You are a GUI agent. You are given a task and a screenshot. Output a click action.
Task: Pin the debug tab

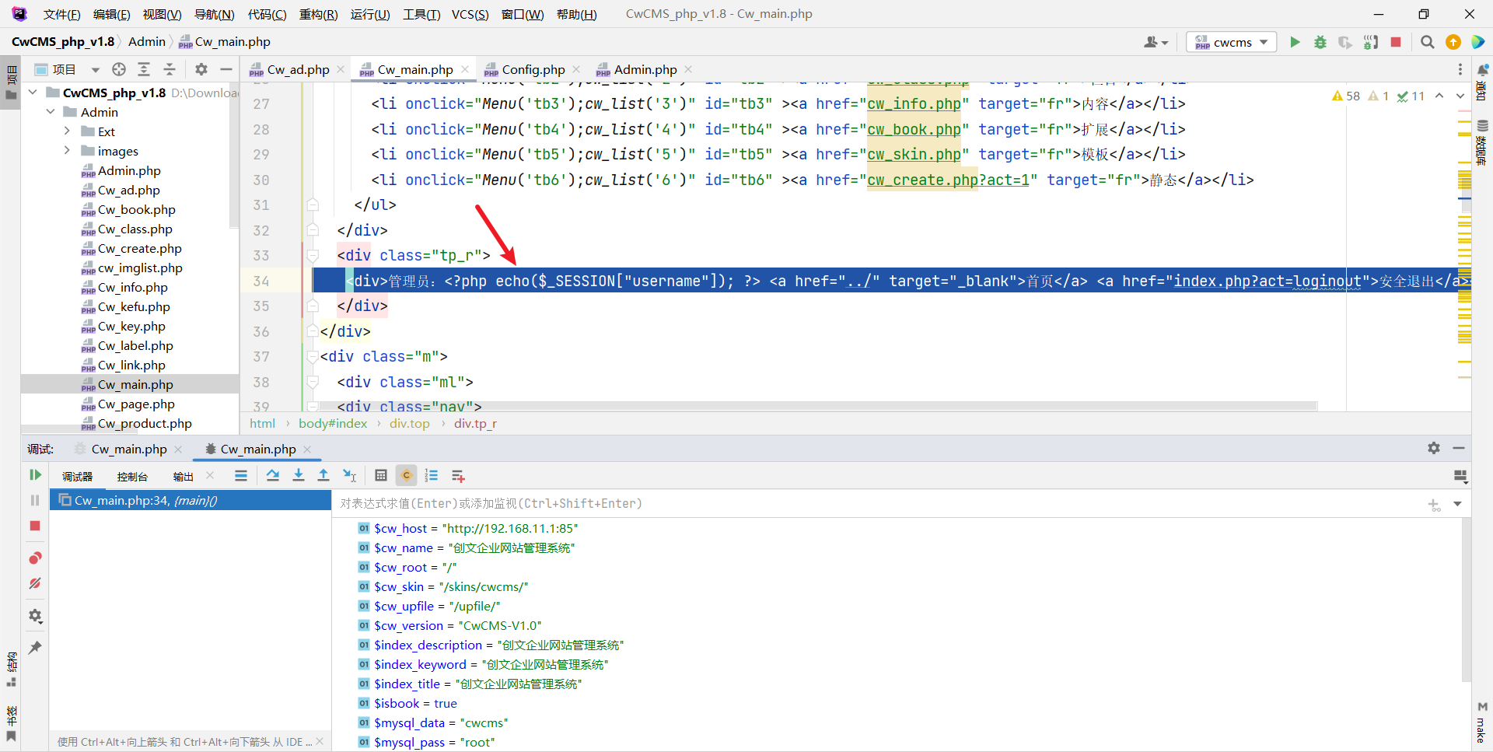tap(35, 647)
